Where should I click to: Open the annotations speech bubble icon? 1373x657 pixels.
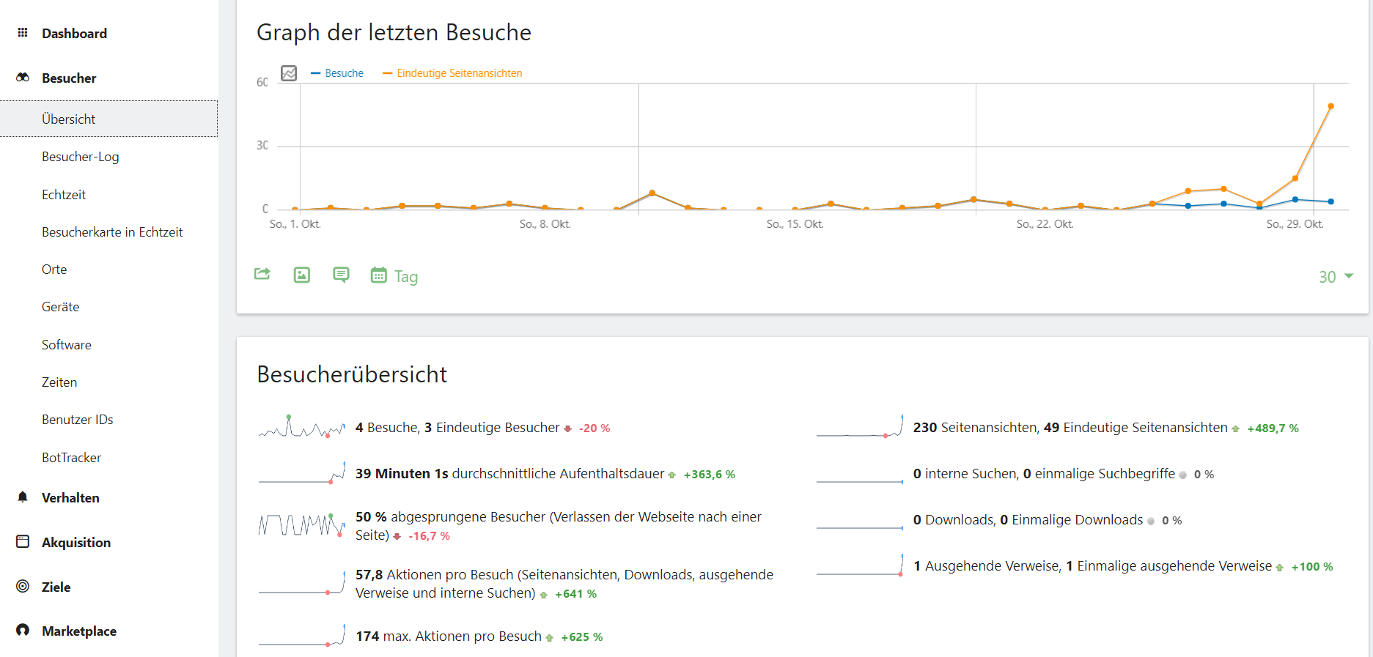coord(341,275)
